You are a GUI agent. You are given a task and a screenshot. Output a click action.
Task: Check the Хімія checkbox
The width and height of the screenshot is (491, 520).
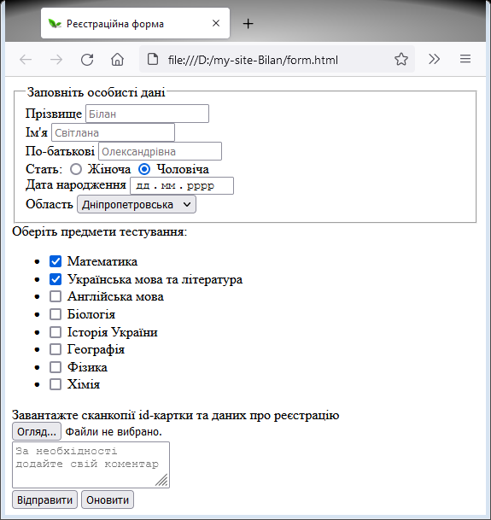[x=56, y=384]
